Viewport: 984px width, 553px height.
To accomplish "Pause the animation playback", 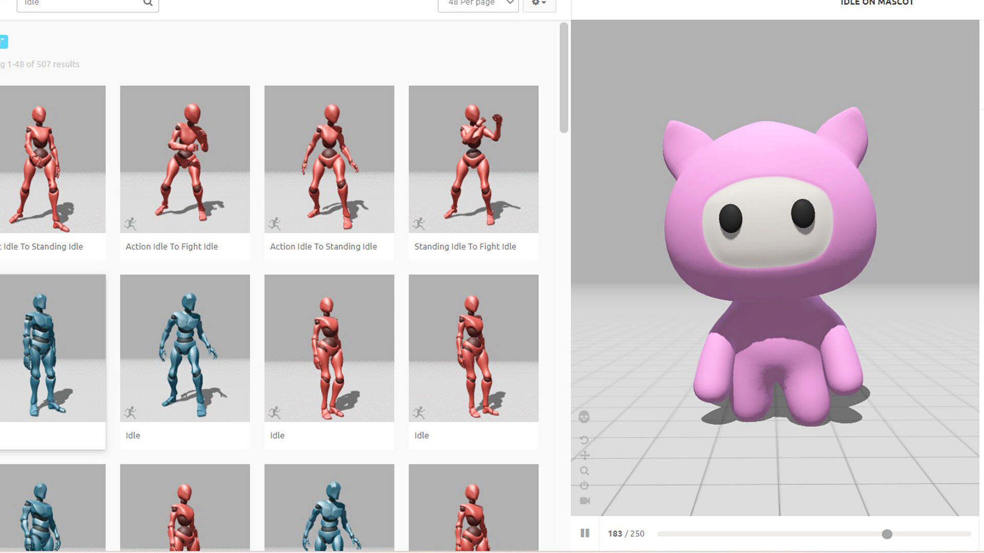I will point(585,533).
